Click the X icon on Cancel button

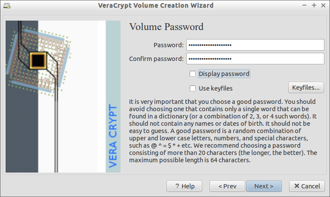click(297, 186)
